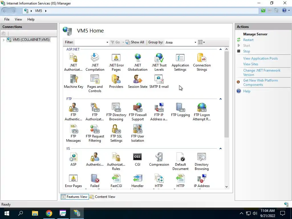Open FTP User Isolation feature
The image size is (292, 219).
pos(138,133)
